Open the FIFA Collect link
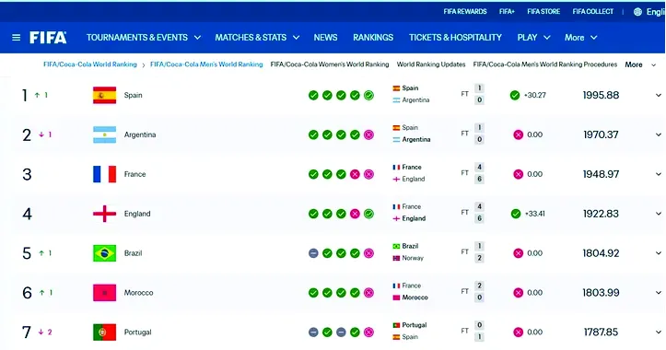 click(593, 11)
